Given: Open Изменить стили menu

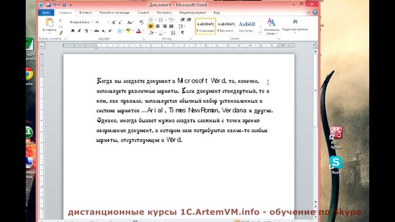Looking at the screenshot, I should click(272, 27).
